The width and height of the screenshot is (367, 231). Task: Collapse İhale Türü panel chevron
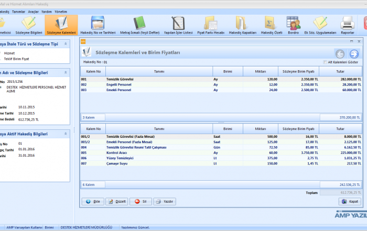(66, 43)
